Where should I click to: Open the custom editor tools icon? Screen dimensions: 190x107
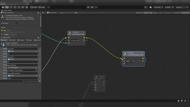(x=27, y=7)
